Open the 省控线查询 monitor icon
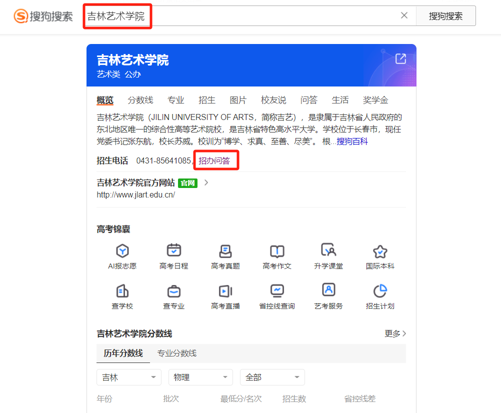The image size is (501, 413). pos(277,290)
